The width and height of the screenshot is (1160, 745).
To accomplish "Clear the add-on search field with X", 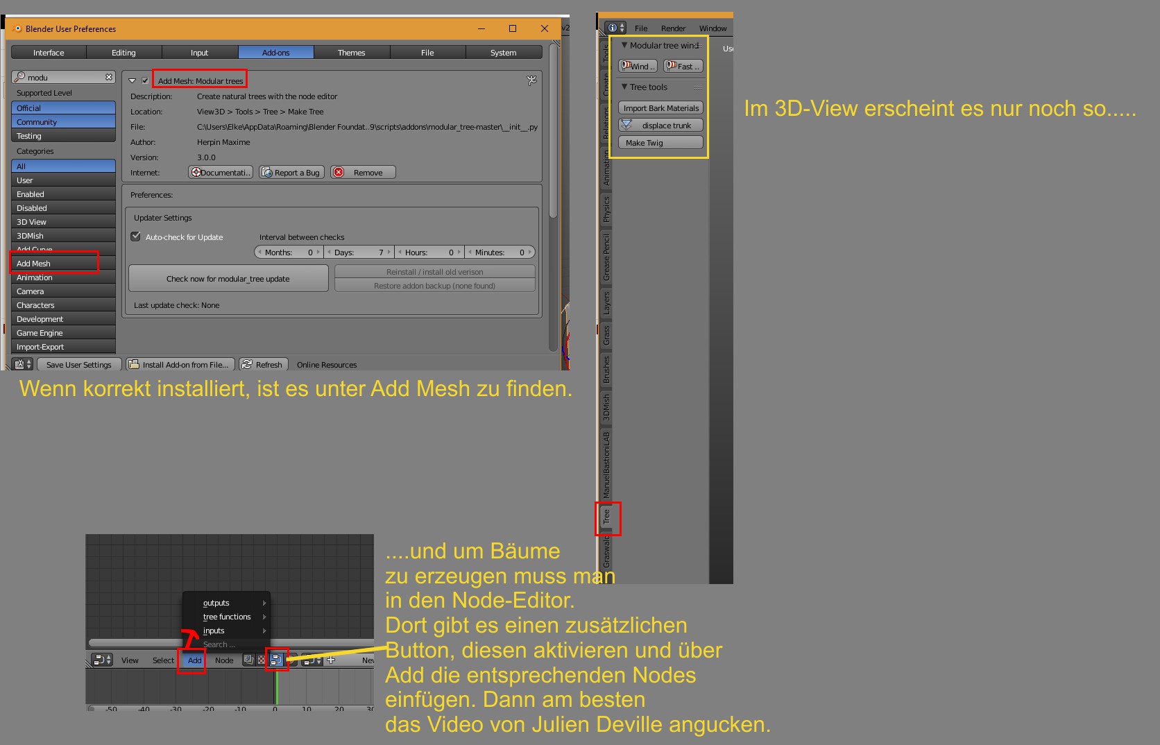I will point(109,77).
